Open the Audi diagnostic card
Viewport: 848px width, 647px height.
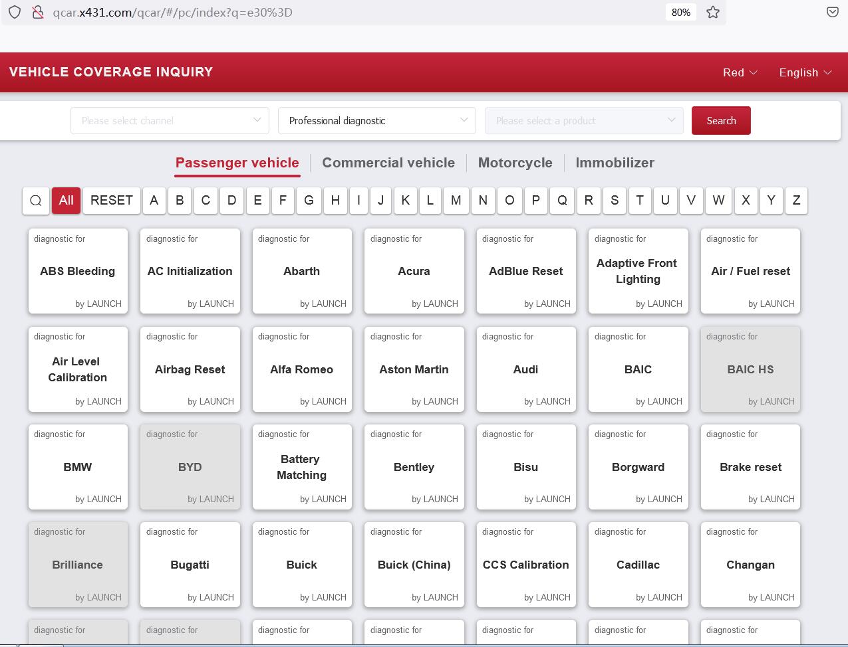(525, 369)
